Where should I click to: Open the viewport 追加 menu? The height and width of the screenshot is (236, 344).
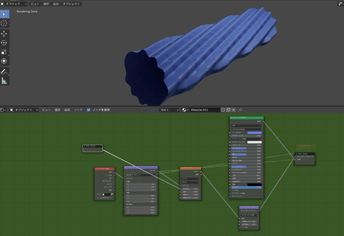(x=56, y=4)
